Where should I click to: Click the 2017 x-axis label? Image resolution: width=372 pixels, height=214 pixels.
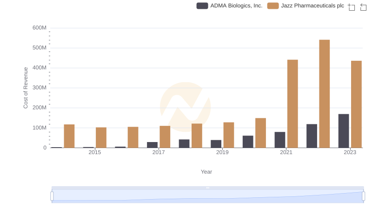pos(159,152)
